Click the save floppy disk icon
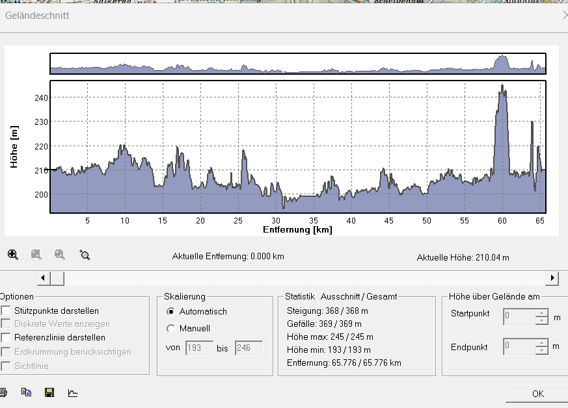 (x=49, y=392)
